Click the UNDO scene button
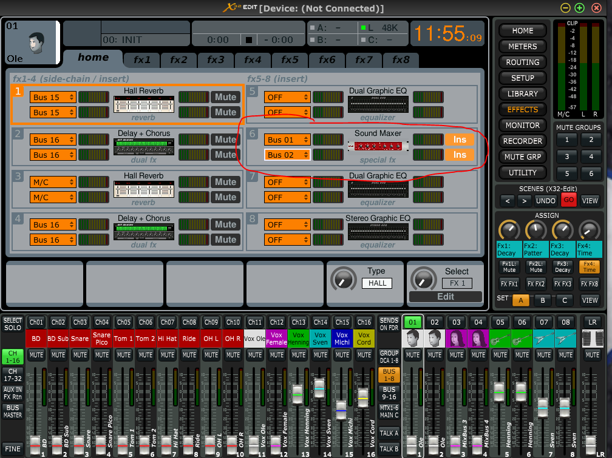612x458 pixels. pos(545,201)
